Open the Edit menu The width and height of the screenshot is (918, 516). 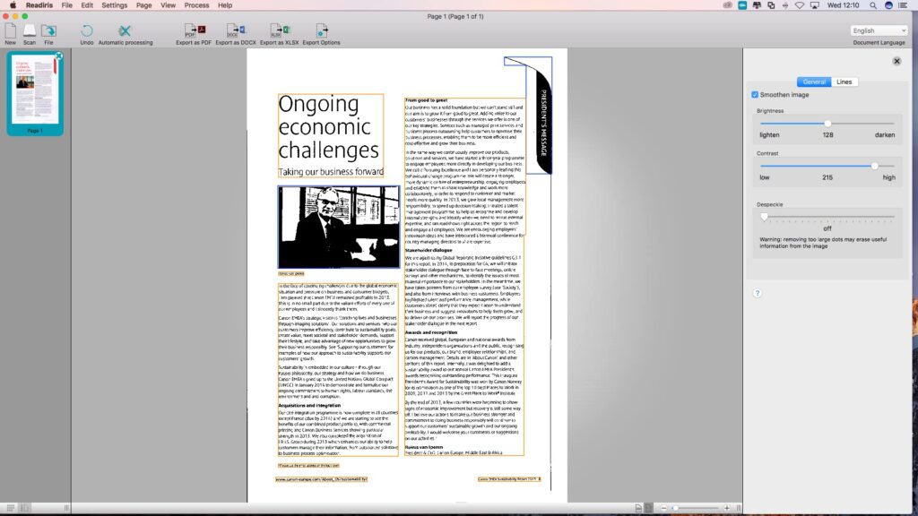click(87, 5)
